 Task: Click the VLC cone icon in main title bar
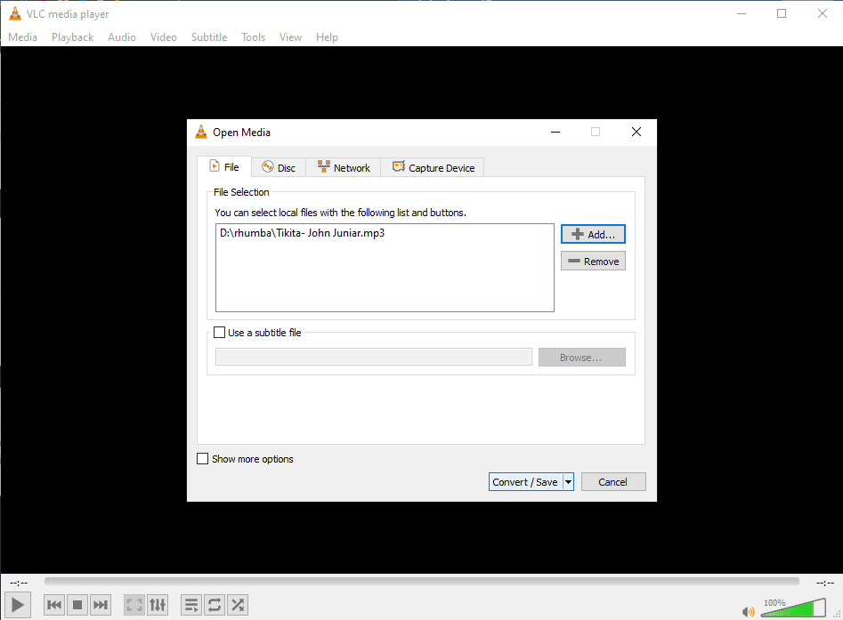click(x=15, y=13)
